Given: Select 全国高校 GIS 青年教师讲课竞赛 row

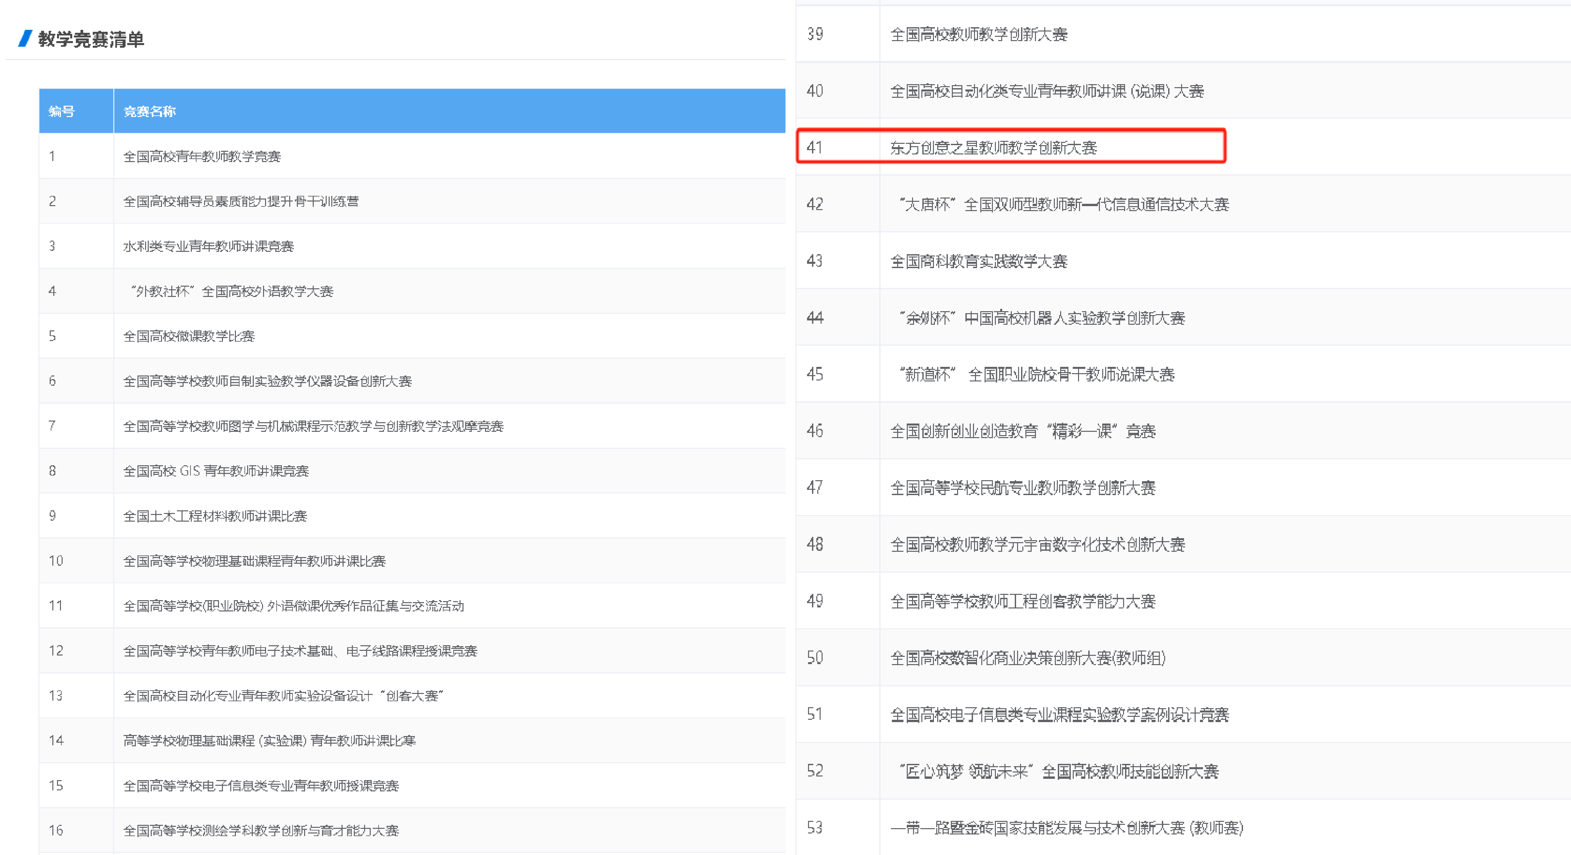Looking at the screenshot, I should 216,471.
